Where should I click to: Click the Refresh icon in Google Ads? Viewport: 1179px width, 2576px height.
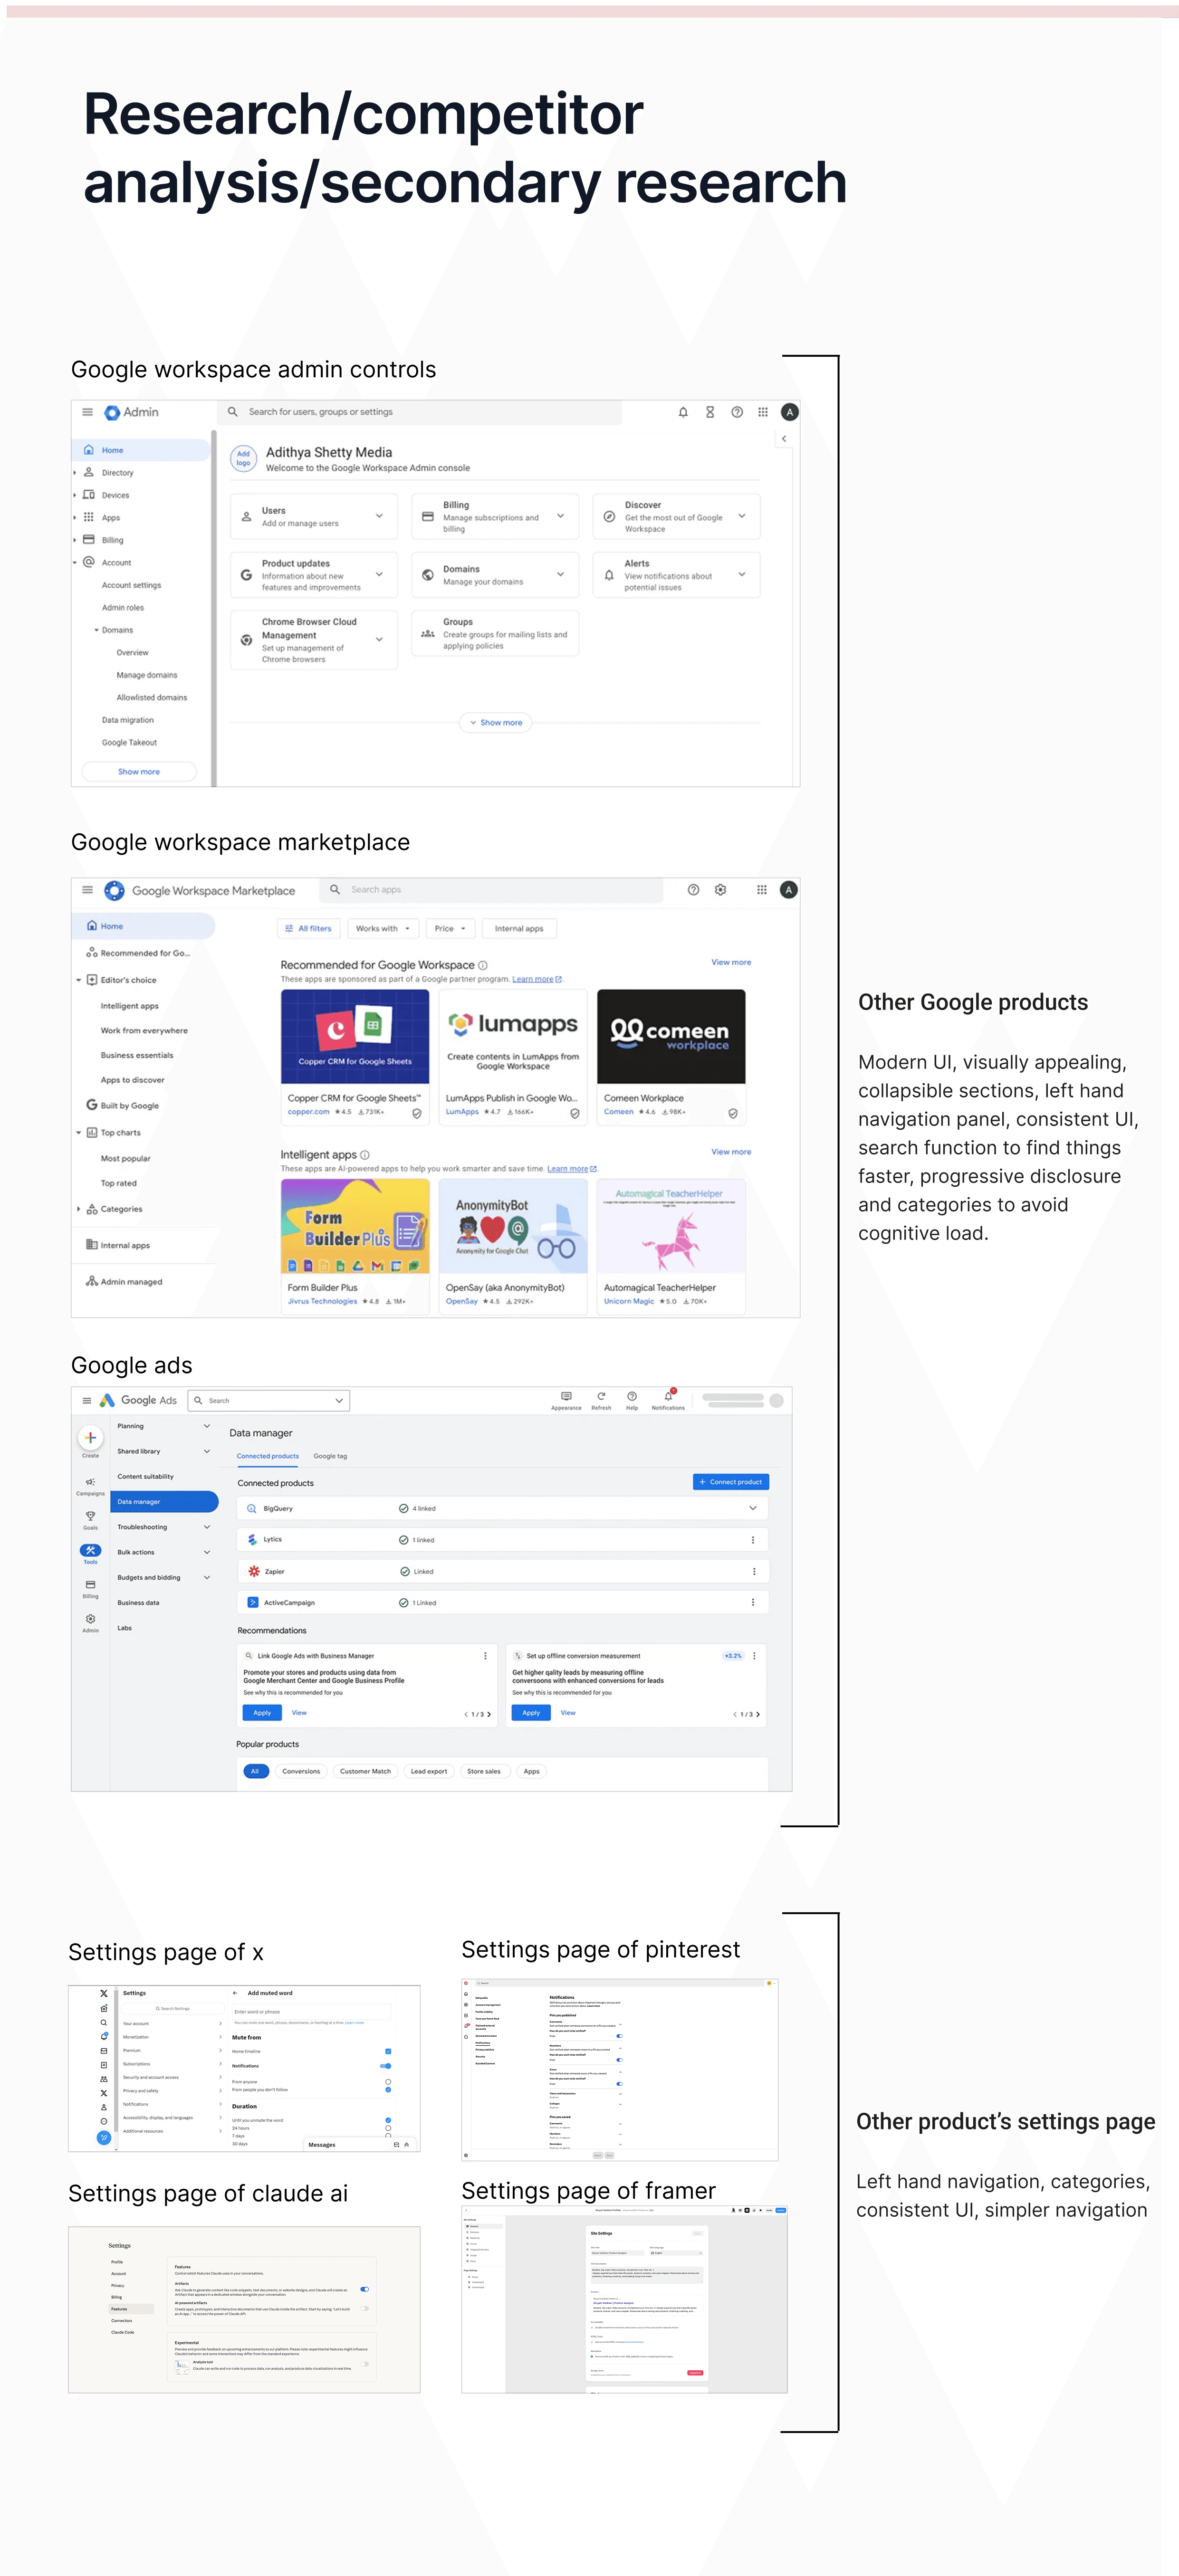point(601,1396)
